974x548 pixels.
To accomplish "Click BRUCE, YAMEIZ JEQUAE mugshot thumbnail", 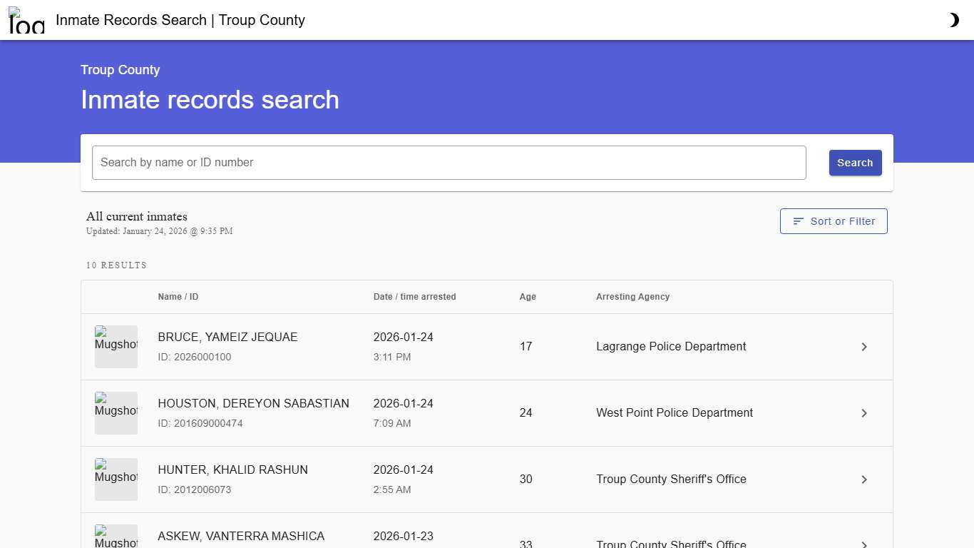I will click(x=116, y=347).
